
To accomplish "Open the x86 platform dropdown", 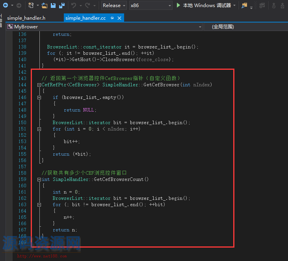I will (x=151, y=6).
